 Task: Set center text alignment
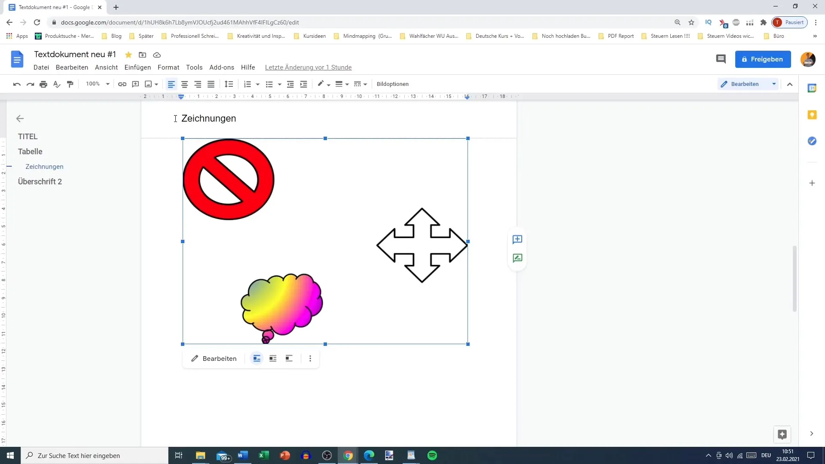tap(185, 84)
